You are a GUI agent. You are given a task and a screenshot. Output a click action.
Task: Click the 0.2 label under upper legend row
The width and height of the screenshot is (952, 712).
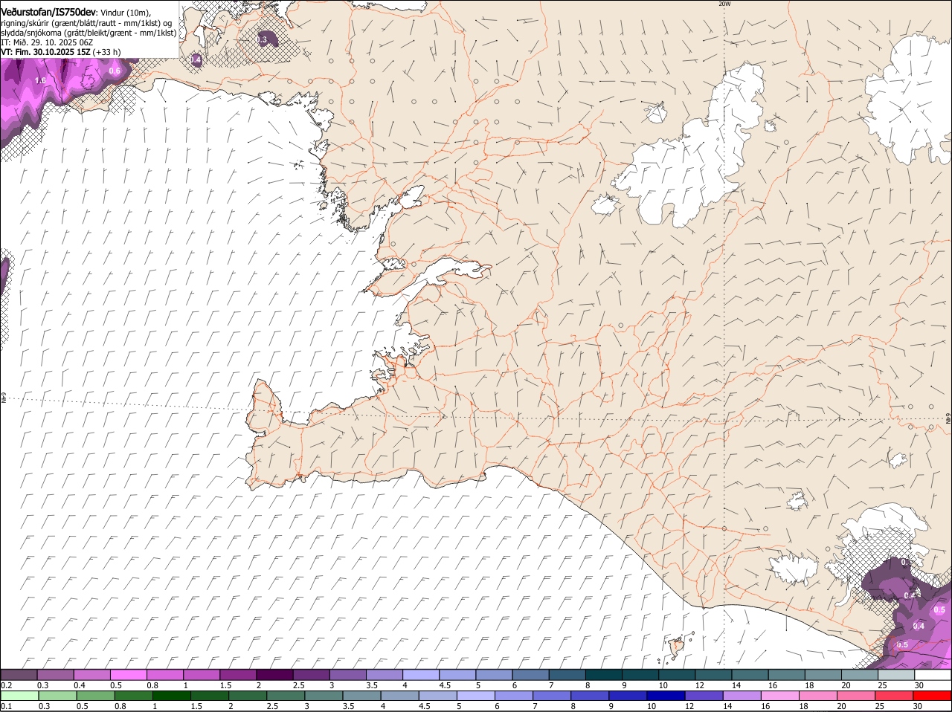pyautogui.click(x=6, y=685)
